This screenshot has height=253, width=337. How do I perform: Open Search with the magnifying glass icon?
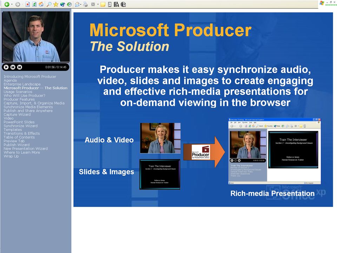tap(49, 4)
